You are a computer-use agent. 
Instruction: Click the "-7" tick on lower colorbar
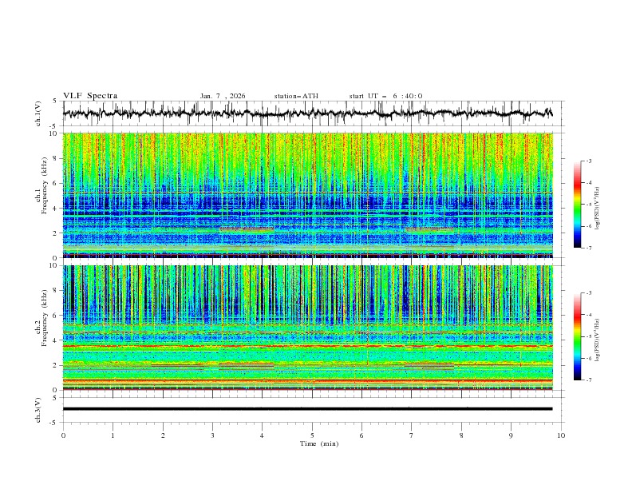(589, 380)
